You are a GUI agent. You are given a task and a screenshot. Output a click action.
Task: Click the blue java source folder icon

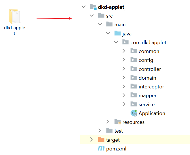pos(117,33)
